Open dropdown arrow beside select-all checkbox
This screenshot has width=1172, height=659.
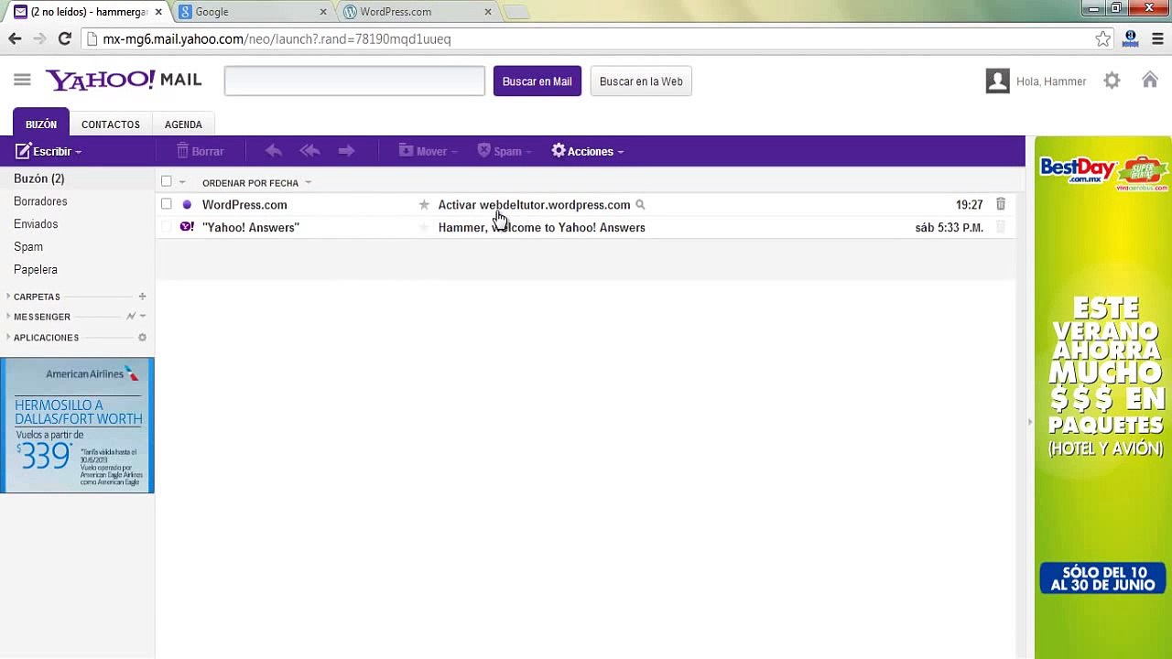[182, 183]
